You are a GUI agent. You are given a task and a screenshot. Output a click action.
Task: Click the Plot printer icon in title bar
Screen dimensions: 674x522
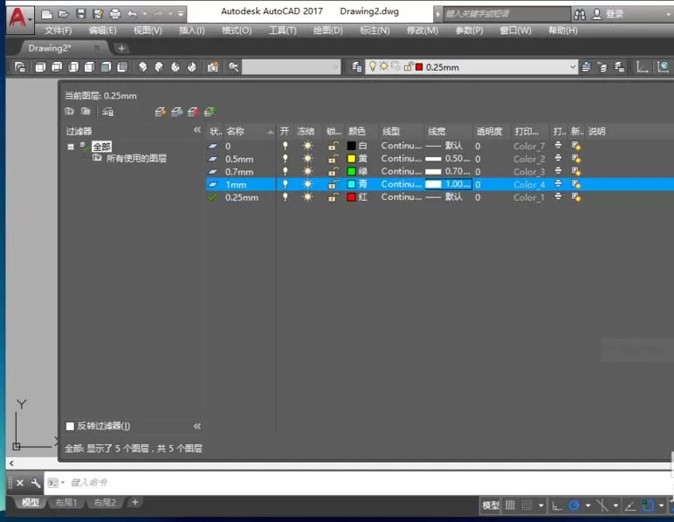pyautogui.click(x=115, y=14)
